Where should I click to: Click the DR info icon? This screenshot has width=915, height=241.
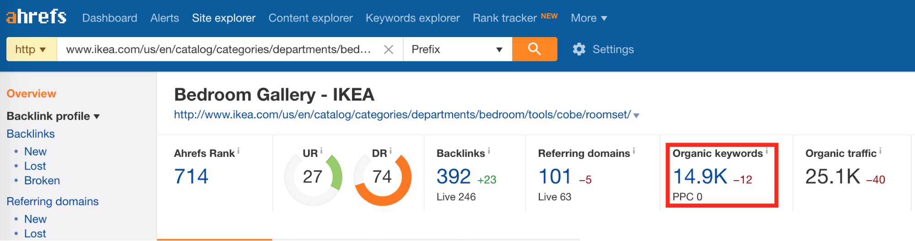(x=390, y=150)
